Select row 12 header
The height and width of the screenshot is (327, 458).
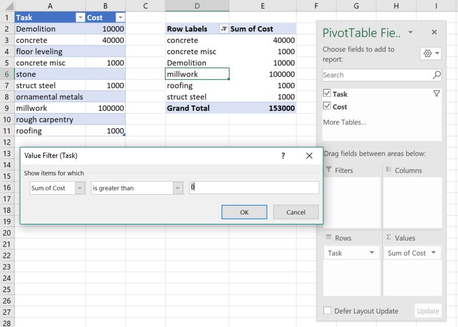(7, 142)
